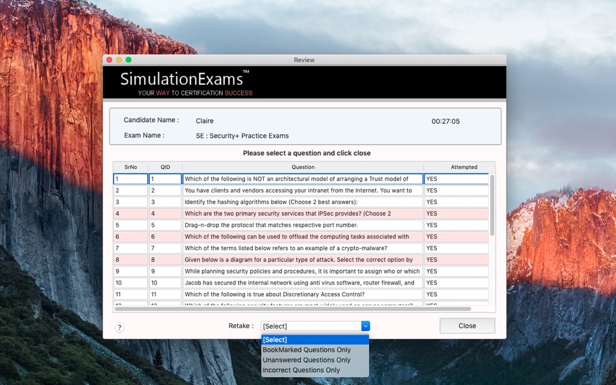This screenshot has width=616, height=385.
Task: Click the Close button
Action: 467,325
